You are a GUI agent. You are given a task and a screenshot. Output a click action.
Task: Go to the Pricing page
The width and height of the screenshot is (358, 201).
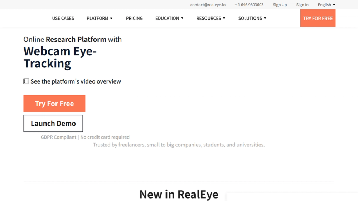click(134, 18)
